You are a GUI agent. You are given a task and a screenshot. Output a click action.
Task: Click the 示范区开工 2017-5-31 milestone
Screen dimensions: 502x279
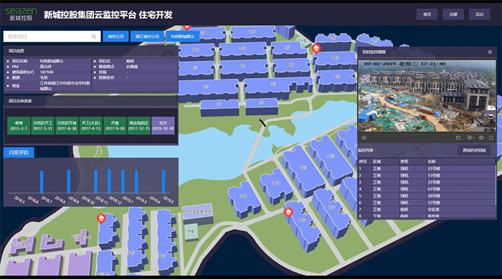tap(42, 125)
